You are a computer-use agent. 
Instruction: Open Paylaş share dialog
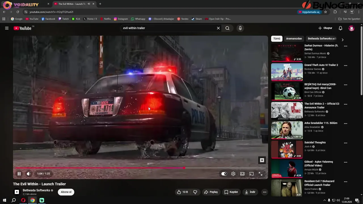pos(211,192)
